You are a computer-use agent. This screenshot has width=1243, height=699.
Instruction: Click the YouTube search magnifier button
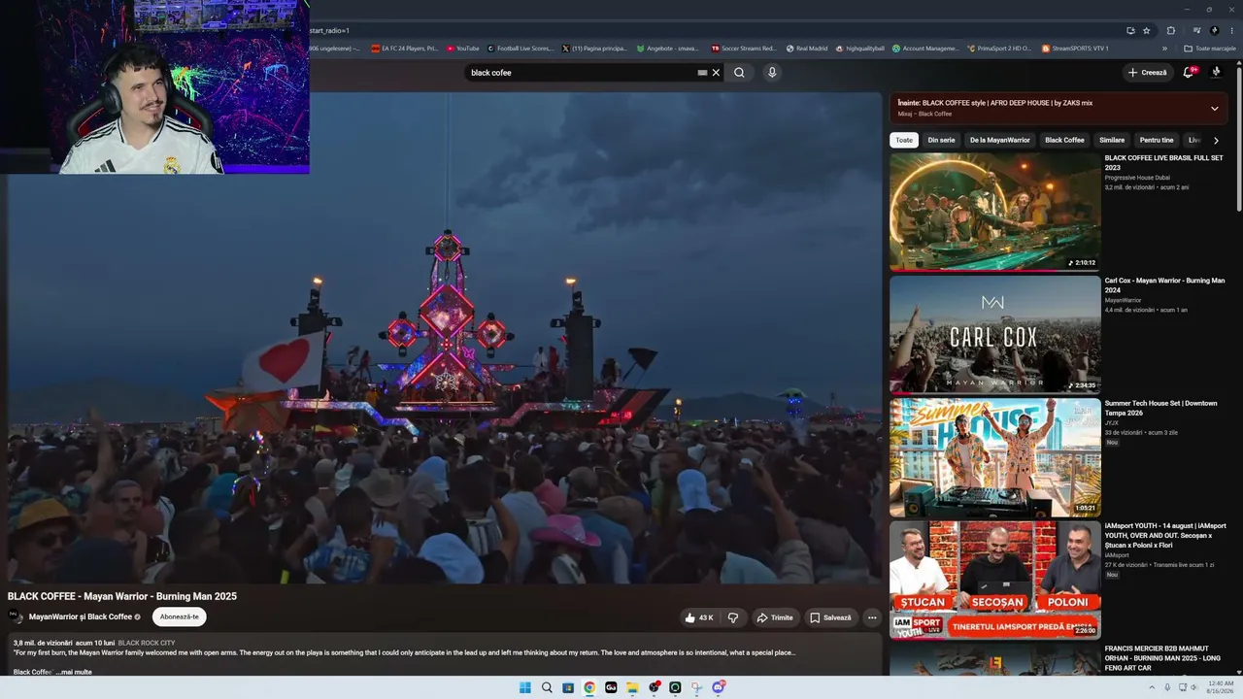(739, 73)
